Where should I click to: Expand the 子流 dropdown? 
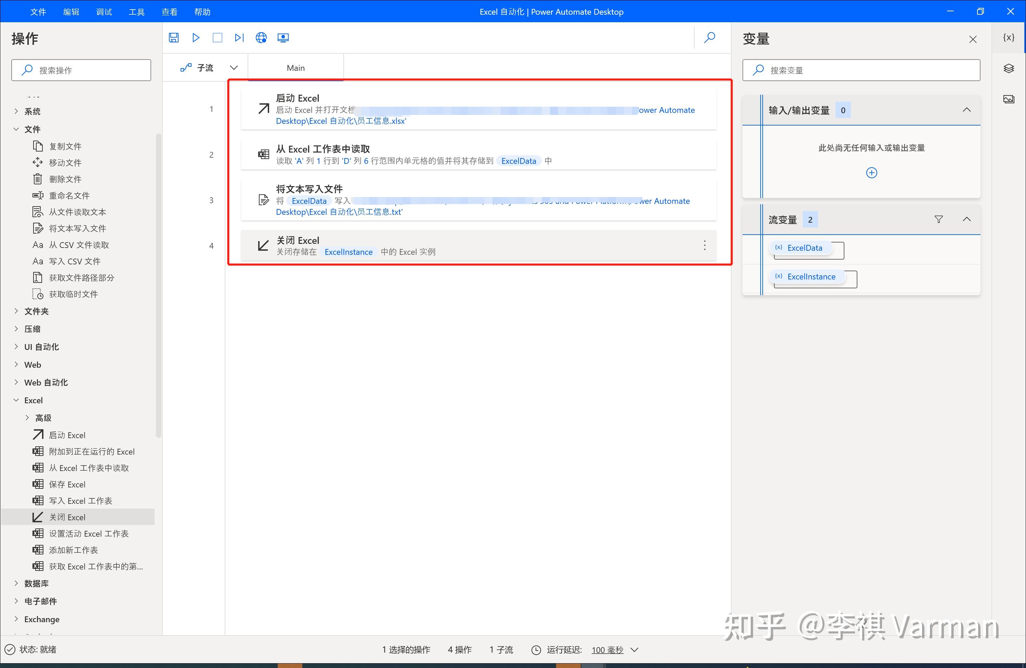pos(234,67)
